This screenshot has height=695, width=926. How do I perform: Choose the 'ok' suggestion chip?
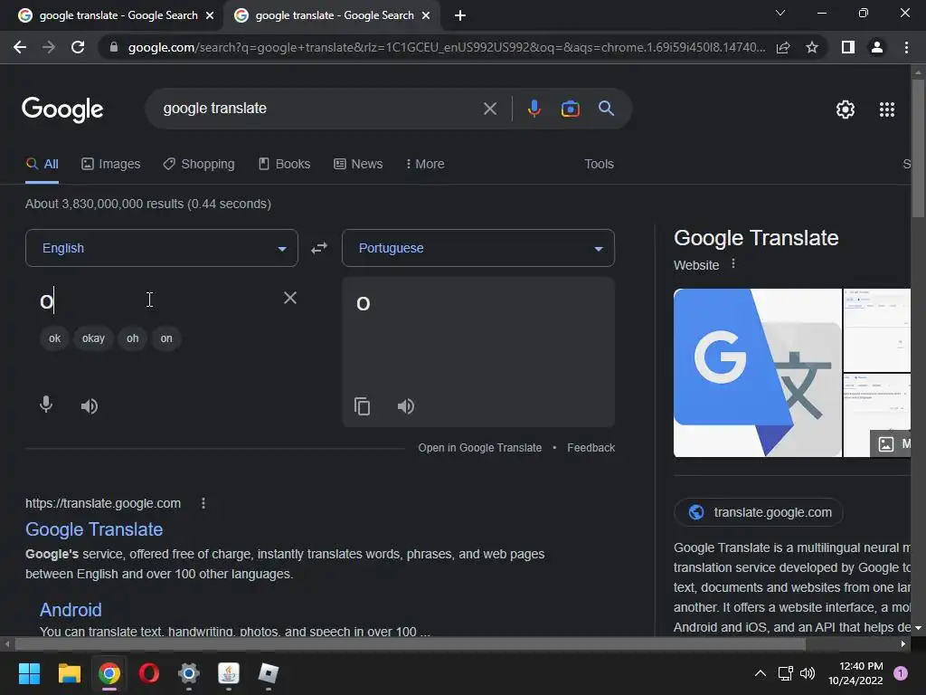[54, 338]
